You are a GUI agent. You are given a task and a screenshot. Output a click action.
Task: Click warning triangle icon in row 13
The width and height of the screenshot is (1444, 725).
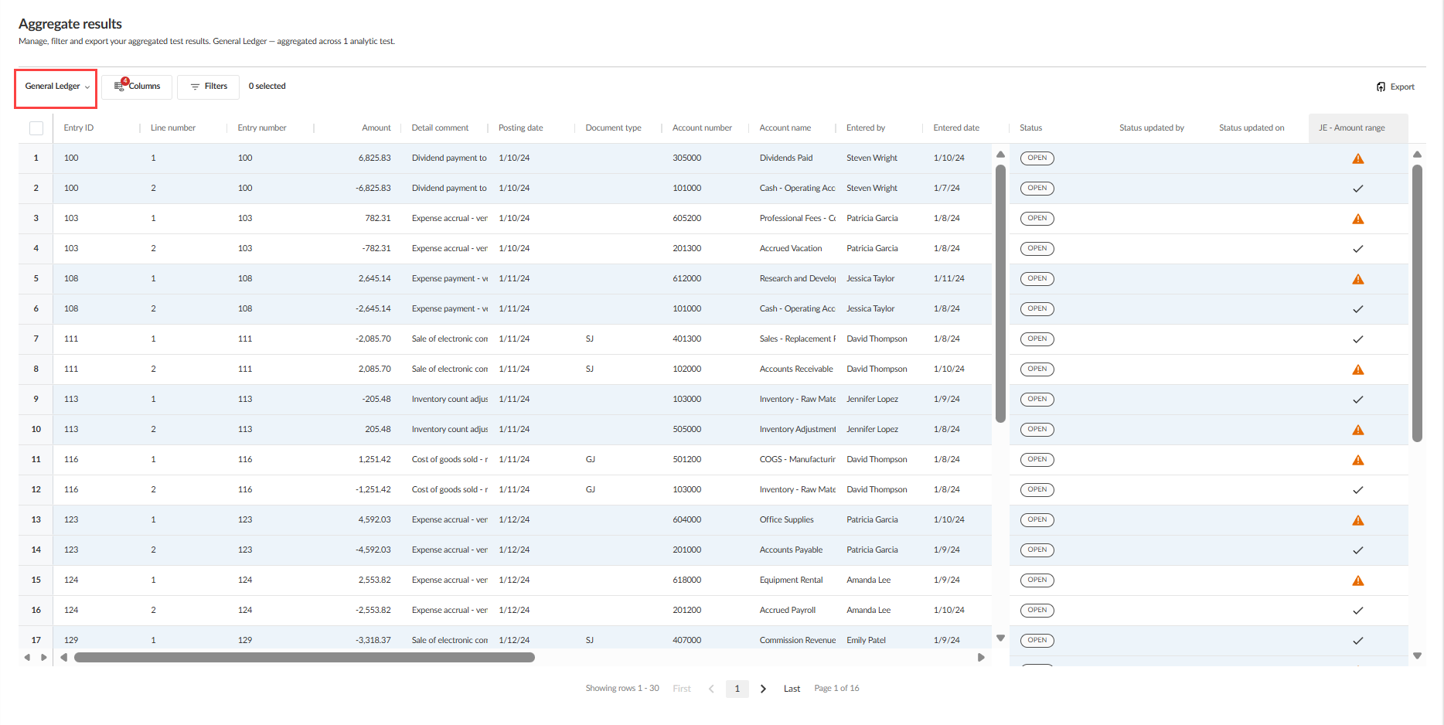pos(1357,520)
